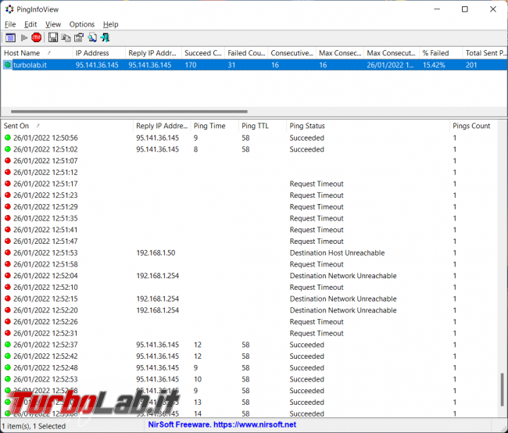Open the Help menu
Screen dimensions: 508x433
[110, 24]
